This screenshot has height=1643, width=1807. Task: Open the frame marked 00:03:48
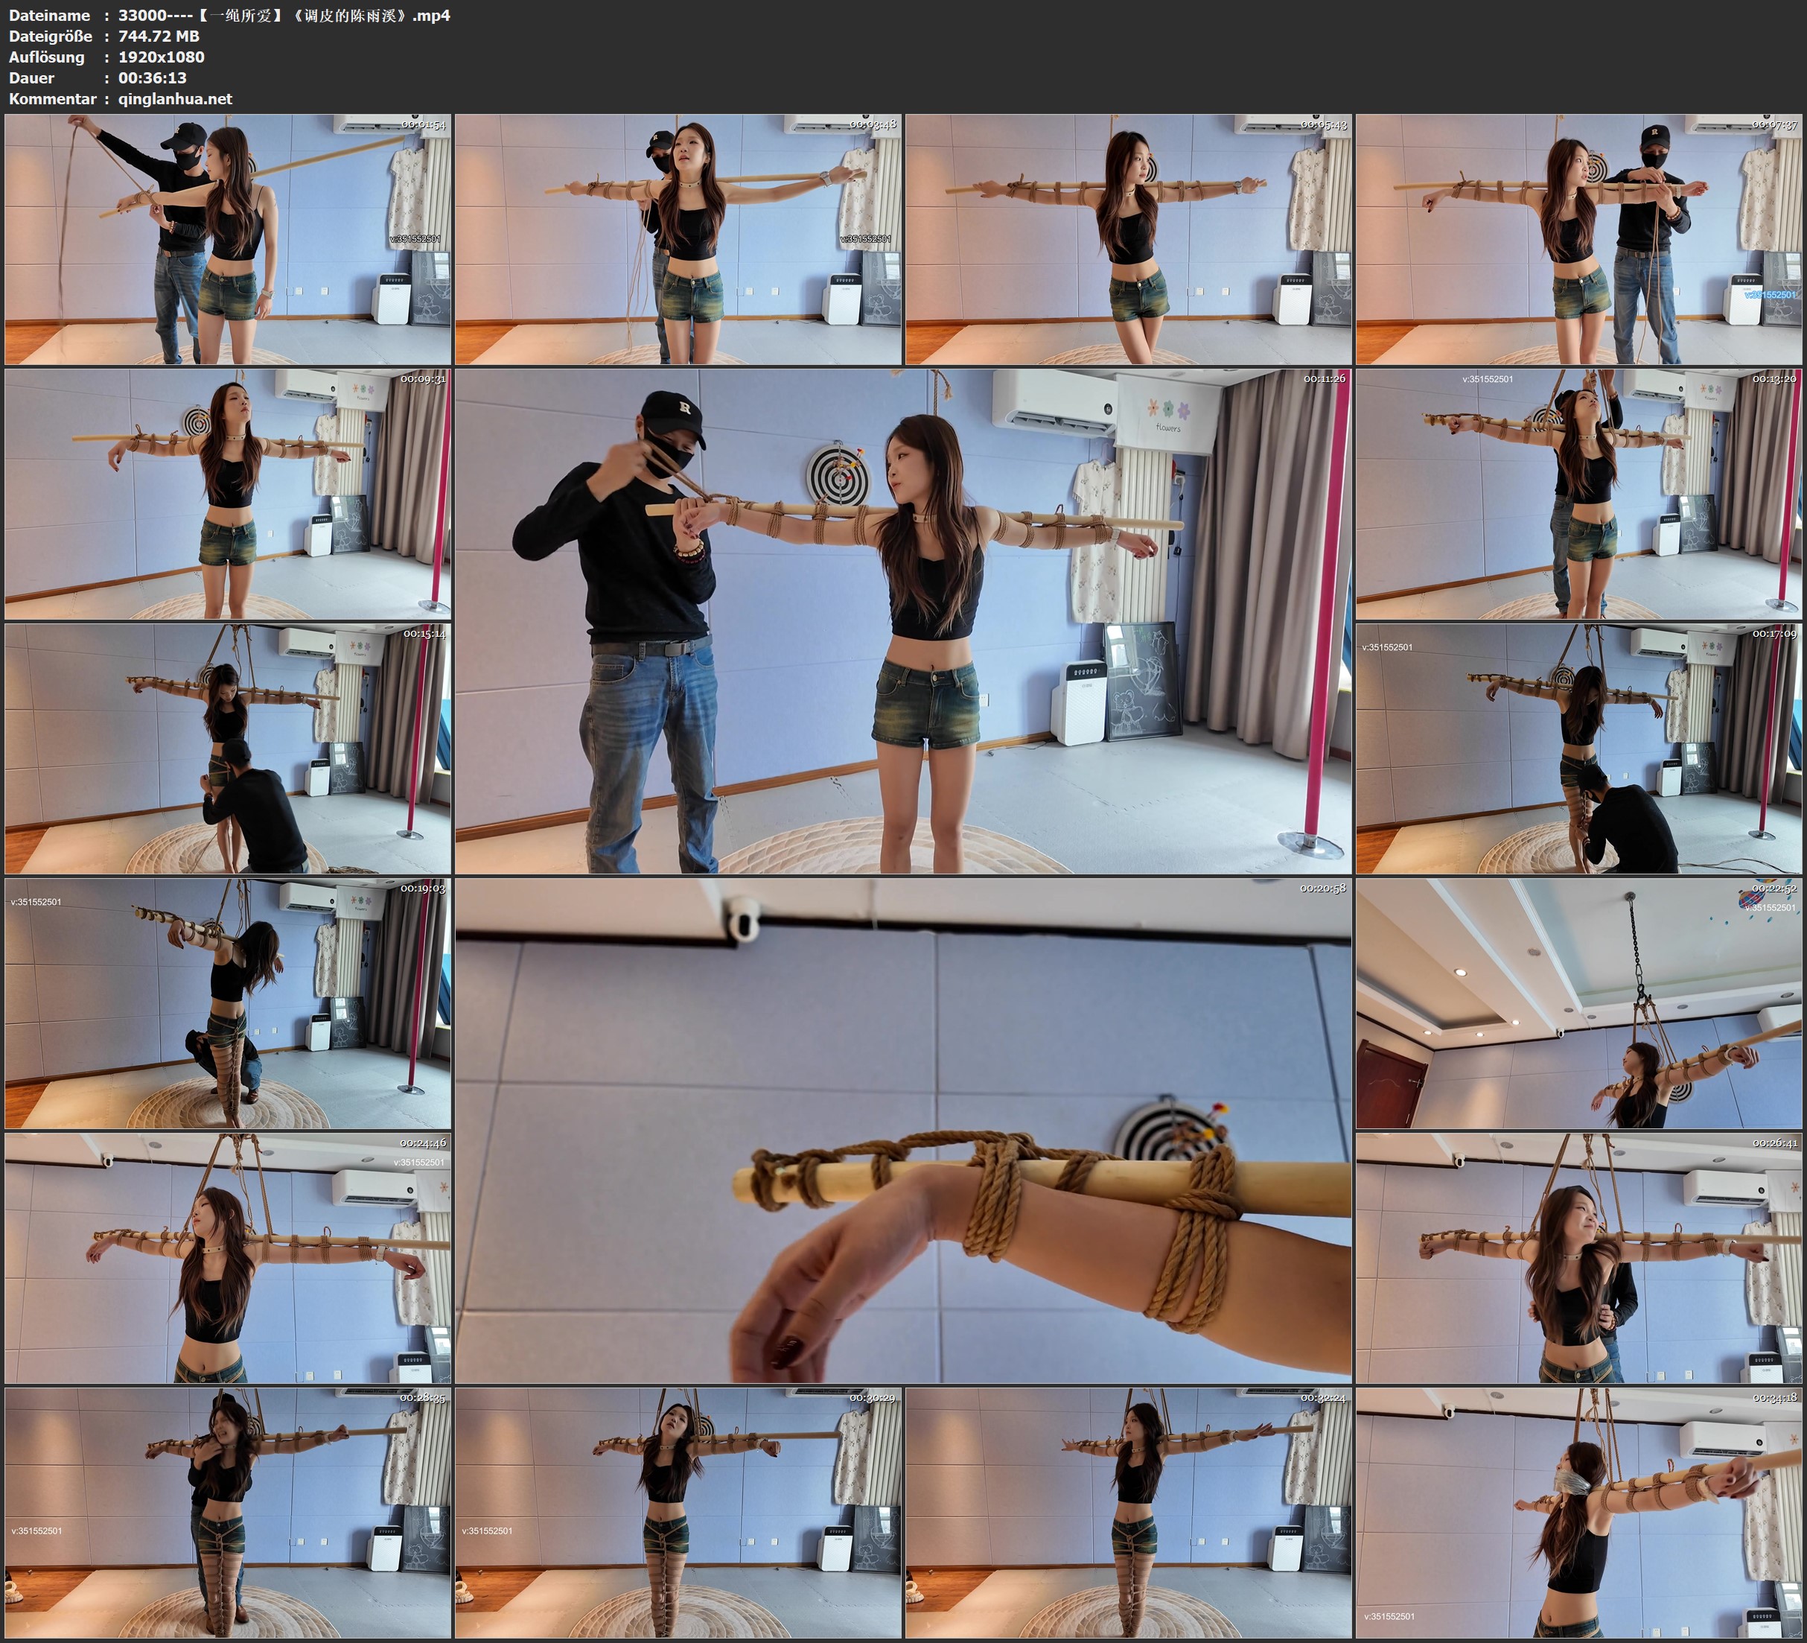[x=678, y=240]
